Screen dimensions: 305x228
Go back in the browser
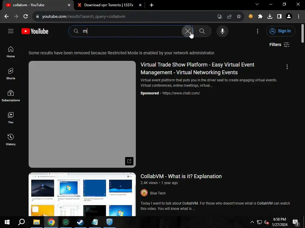click(7, 17)
